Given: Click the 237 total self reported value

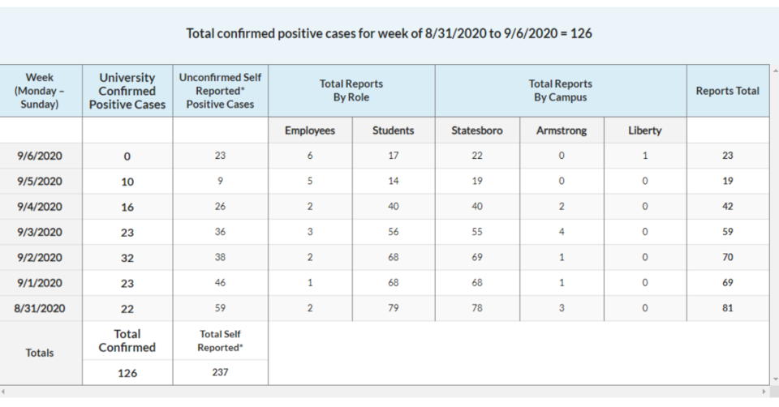Looking at the screenshot, I should click(x=220, y=372).
